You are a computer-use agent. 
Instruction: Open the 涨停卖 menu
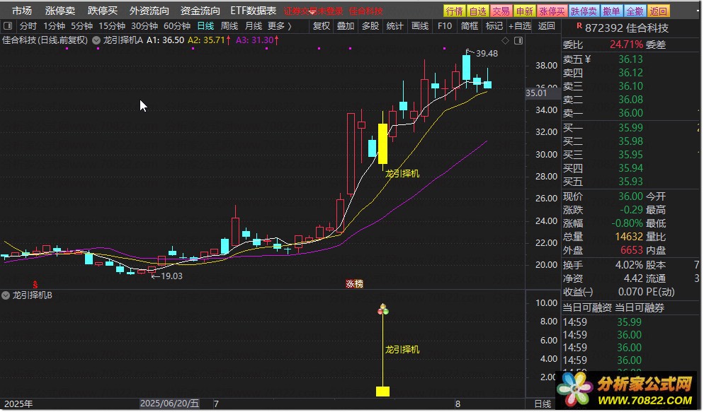click(59, 11)
